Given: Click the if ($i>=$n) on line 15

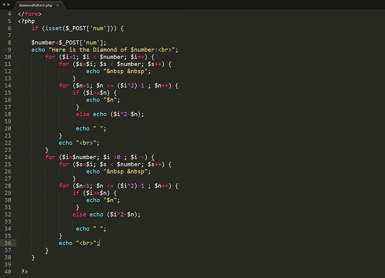Looking at the screenshot, I should click(x=94, y=93).
